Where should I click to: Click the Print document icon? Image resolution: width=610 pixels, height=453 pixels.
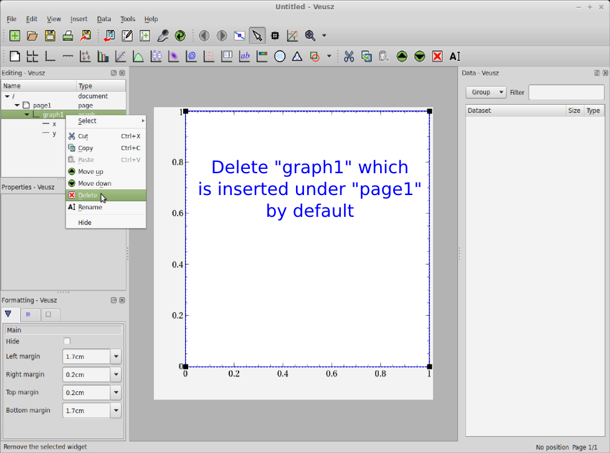tap(68, 36)
